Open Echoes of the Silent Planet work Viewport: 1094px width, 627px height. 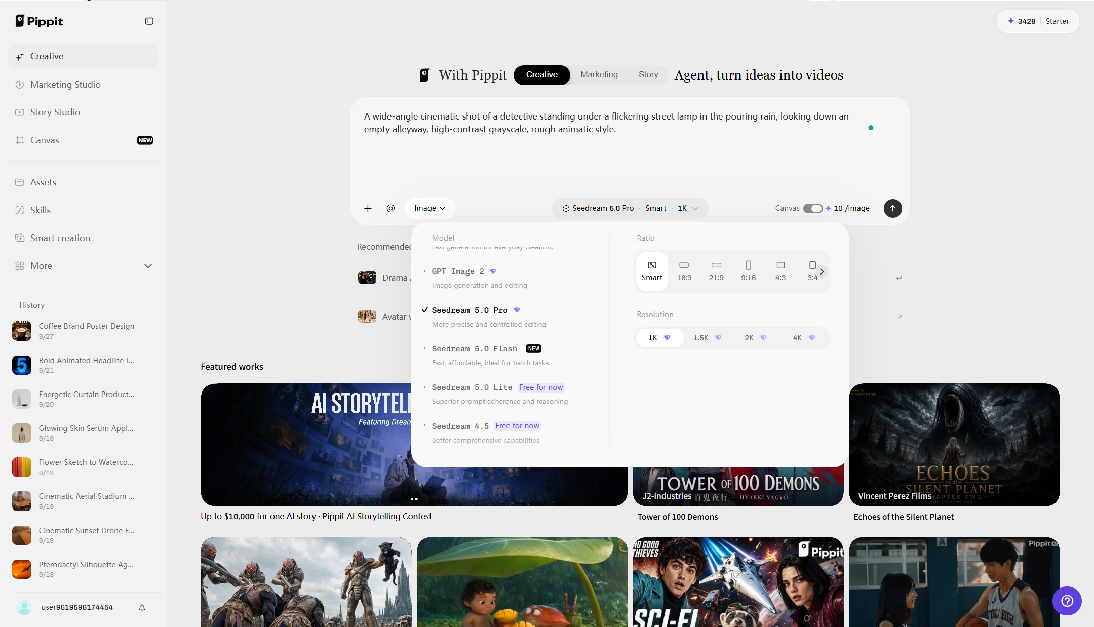point(954,445)
